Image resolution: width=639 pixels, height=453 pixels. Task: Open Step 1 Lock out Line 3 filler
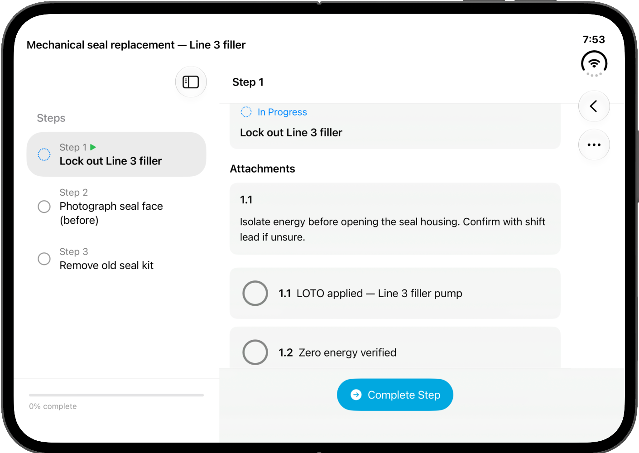pos(116,154)
